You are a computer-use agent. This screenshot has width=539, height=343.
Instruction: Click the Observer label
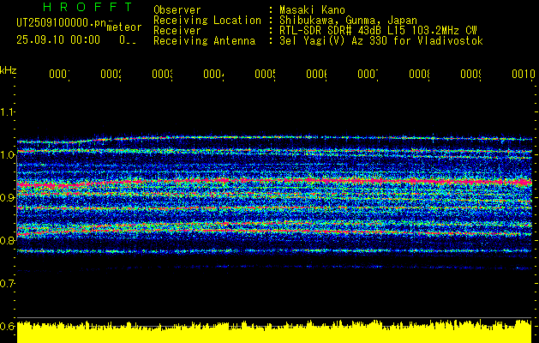pos(177,10)
